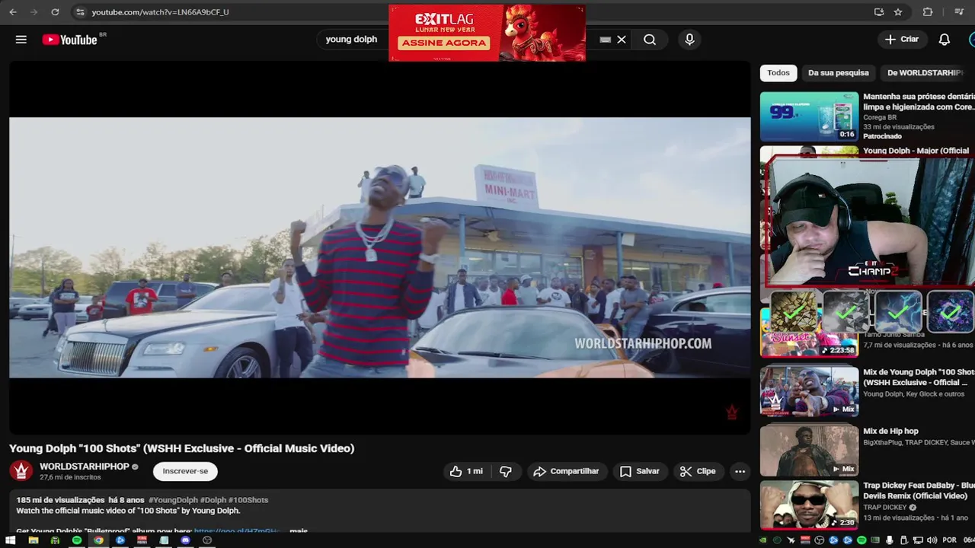
Task: Open File Explorer from taskbar
Action: tap(33, 540)
